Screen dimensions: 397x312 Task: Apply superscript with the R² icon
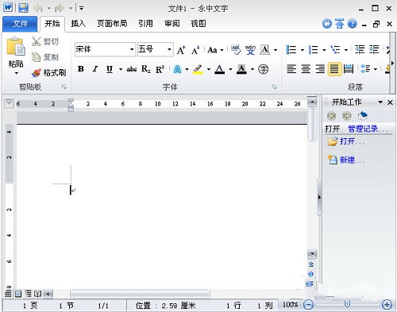160,69
